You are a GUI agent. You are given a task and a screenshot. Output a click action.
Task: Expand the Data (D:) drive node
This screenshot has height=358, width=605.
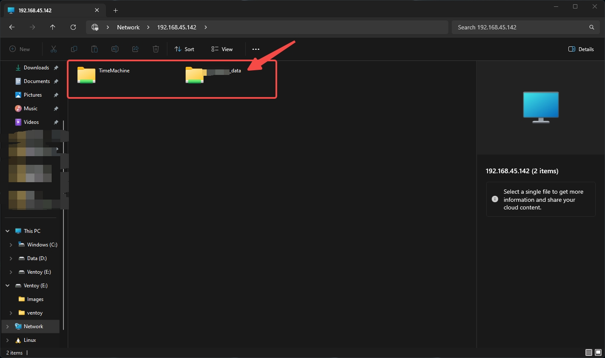tap(11, 258)
